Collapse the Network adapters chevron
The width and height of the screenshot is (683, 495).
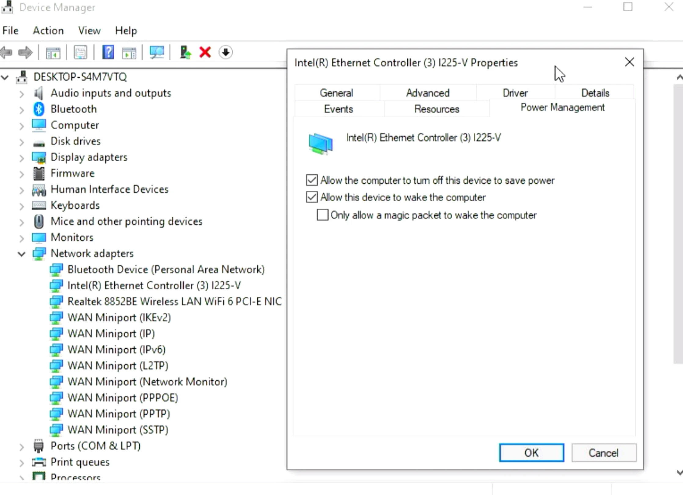21,254
